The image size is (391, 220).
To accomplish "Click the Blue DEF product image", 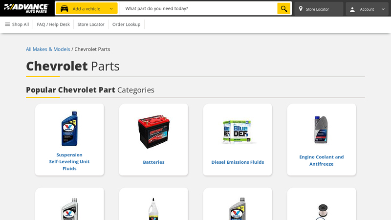I will point(237,132).
